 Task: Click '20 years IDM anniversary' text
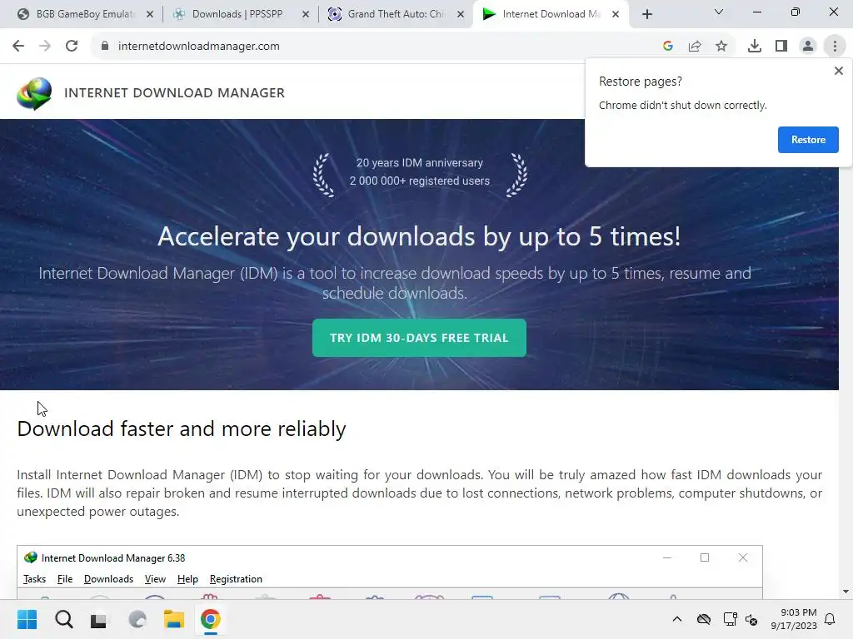point(420,162)
